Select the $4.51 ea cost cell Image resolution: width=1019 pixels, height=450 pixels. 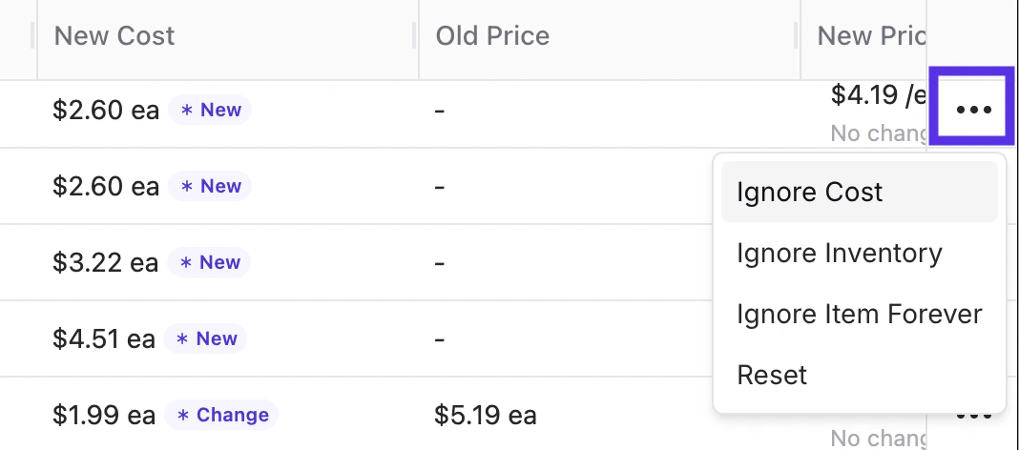point(103,338)
